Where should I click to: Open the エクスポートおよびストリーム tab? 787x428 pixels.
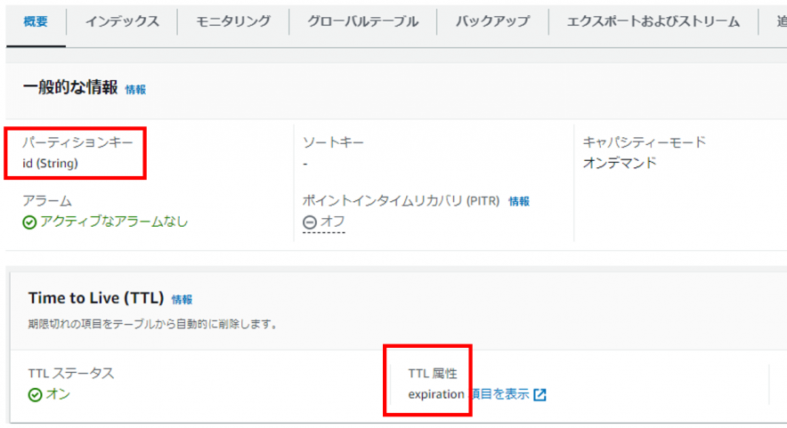click(653, 22)
